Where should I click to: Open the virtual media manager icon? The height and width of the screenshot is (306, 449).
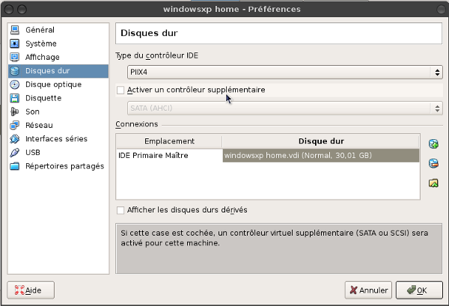[433, 183]
